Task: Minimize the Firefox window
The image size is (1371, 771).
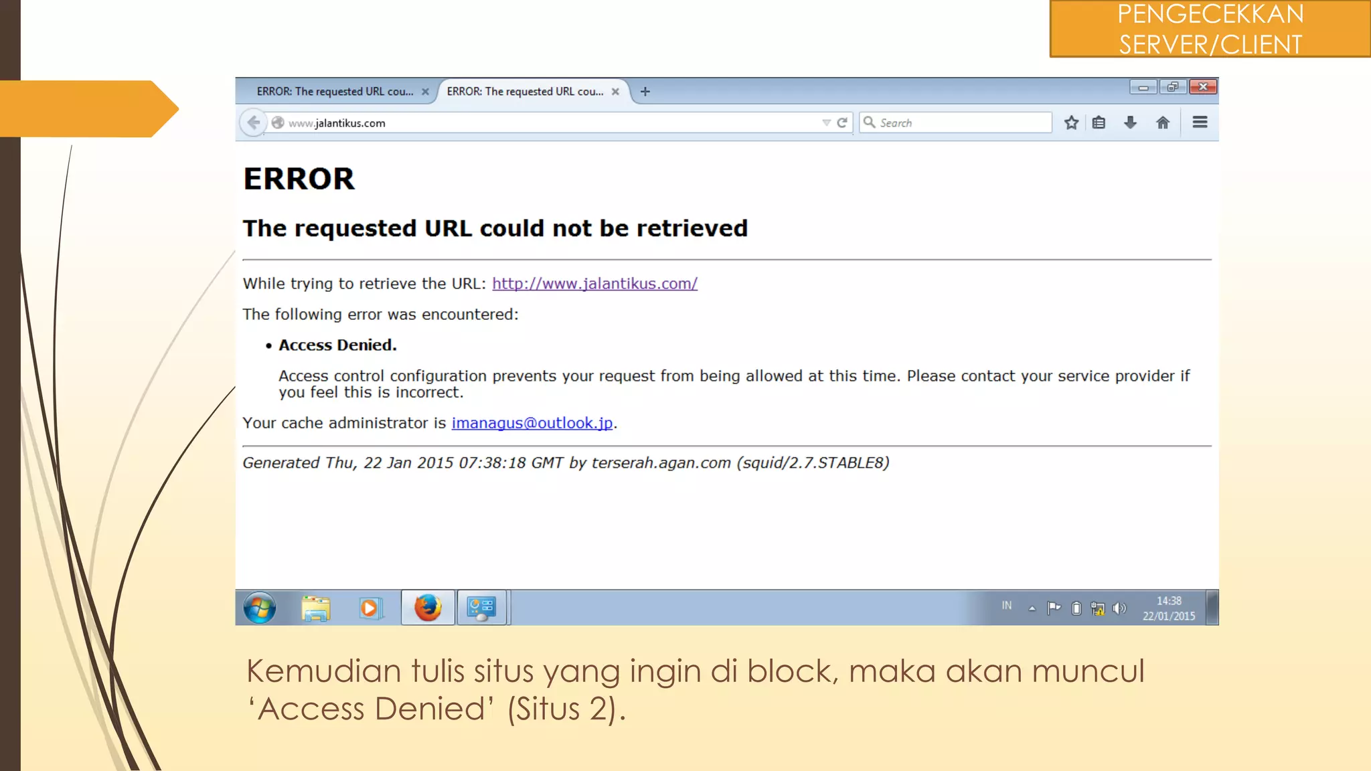Action: point(1143,87)
